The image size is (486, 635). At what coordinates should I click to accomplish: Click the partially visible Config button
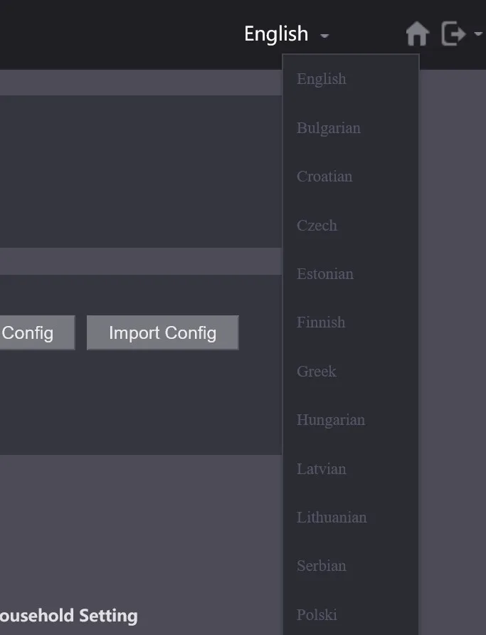(x=37, y=332)
